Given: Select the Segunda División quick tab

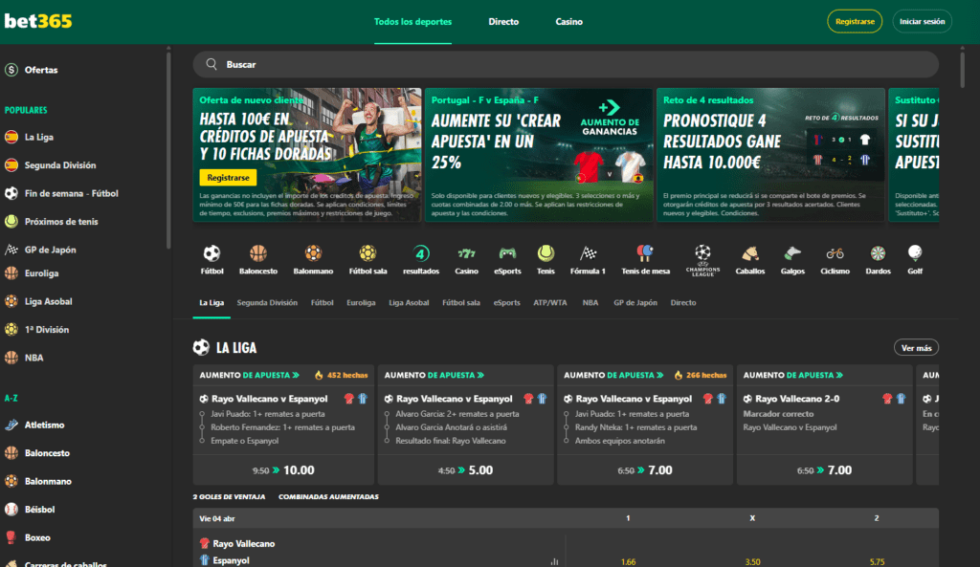Looking at the screenshot, I should click(267, 303).
